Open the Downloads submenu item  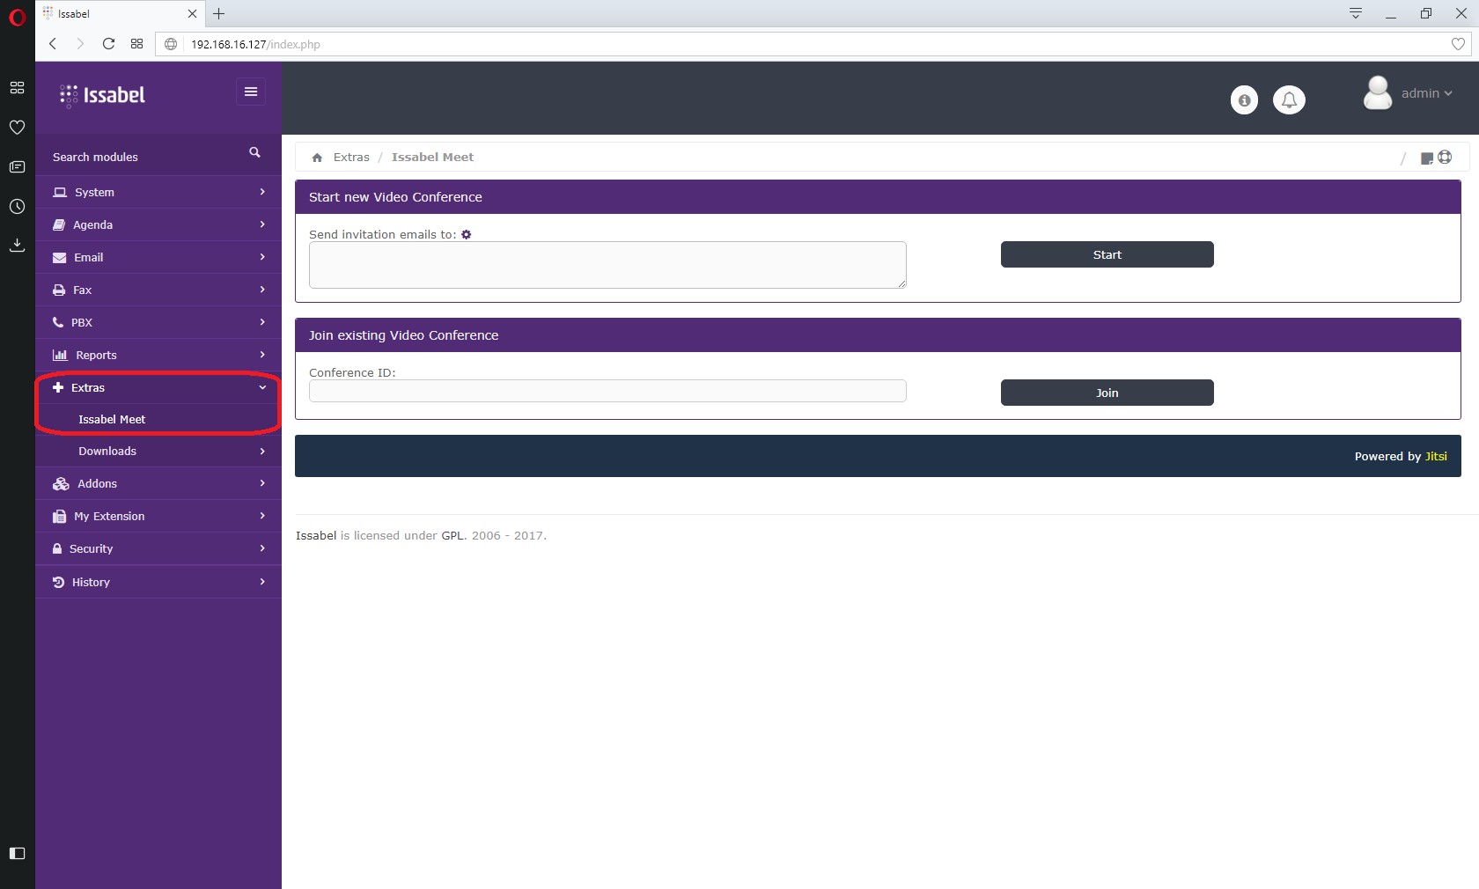(107, 452)
